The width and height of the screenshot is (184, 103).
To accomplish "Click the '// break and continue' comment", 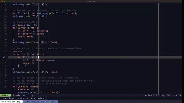I will [x=26, y=22].
